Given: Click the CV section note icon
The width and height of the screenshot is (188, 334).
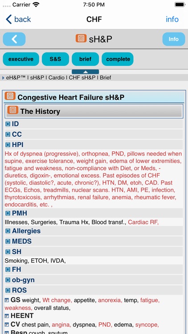Looking at the screenshot, I should 7,325.
